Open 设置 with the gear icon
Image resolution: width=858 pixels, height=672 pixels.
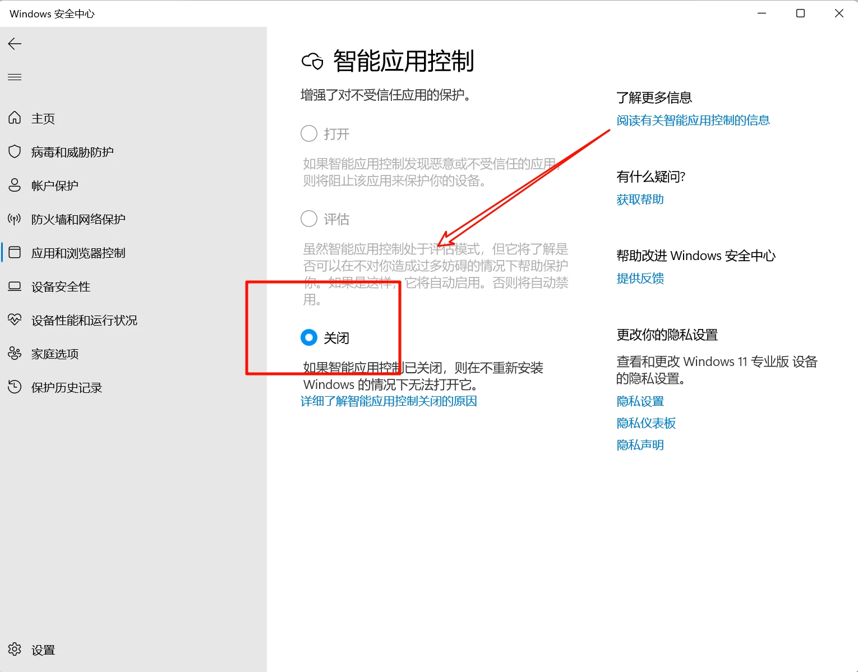coord(15,650)
